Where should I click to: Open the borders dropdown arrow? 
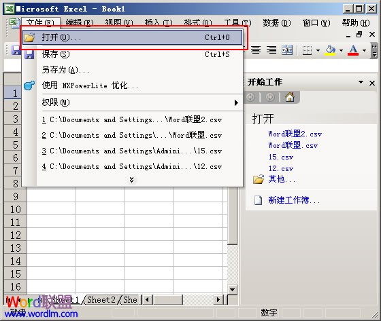tap(318, 50)
